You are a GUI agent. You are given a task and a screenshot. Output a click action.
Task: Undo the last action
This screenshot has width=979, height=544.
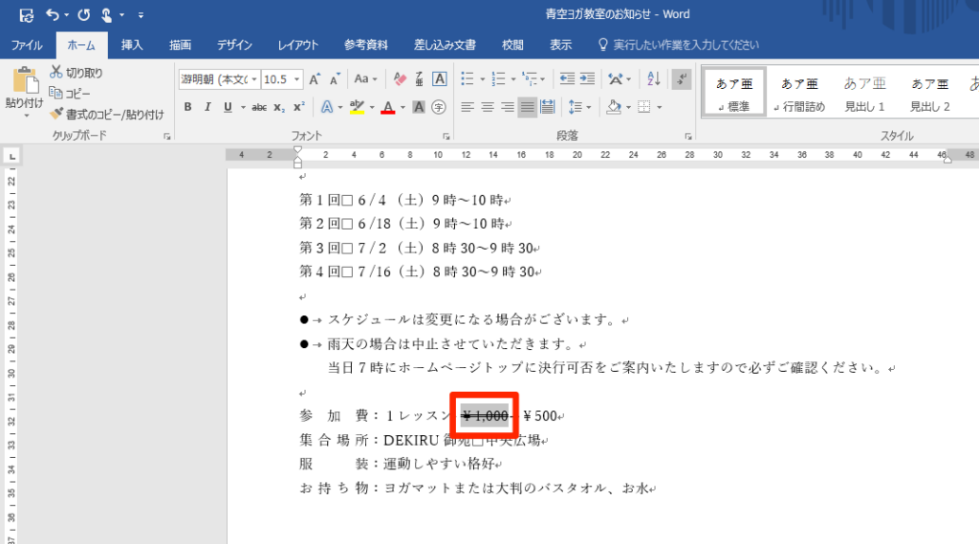53,14
